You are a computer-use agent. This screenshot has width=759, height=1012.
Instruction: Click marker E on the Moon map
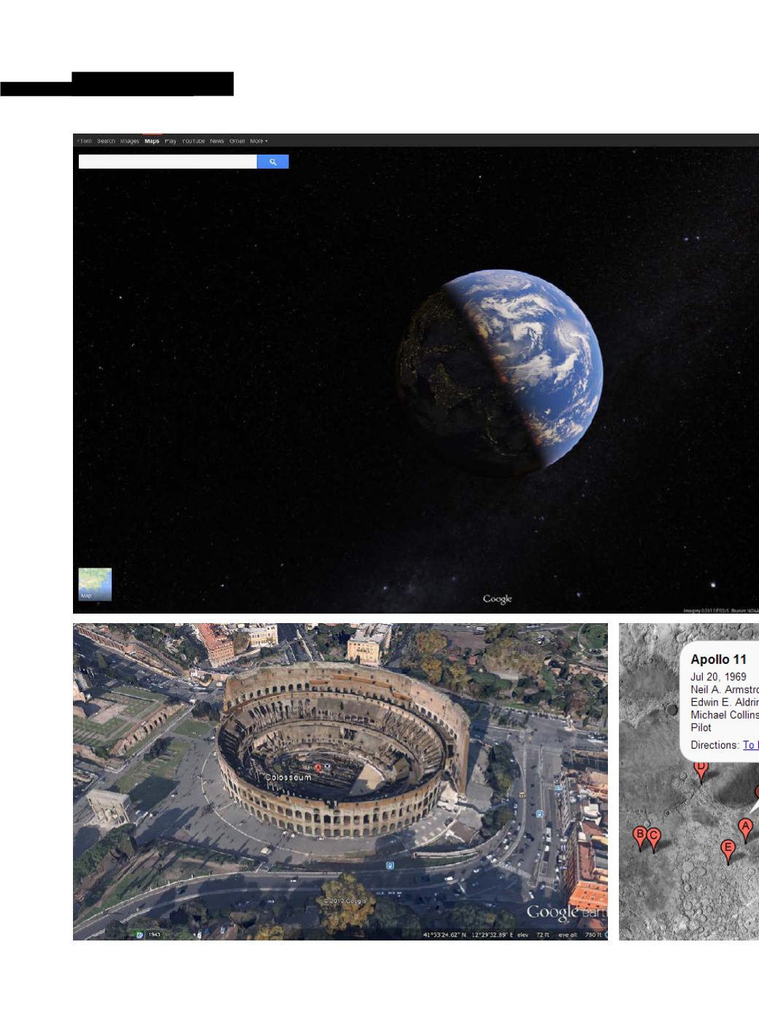727,851
